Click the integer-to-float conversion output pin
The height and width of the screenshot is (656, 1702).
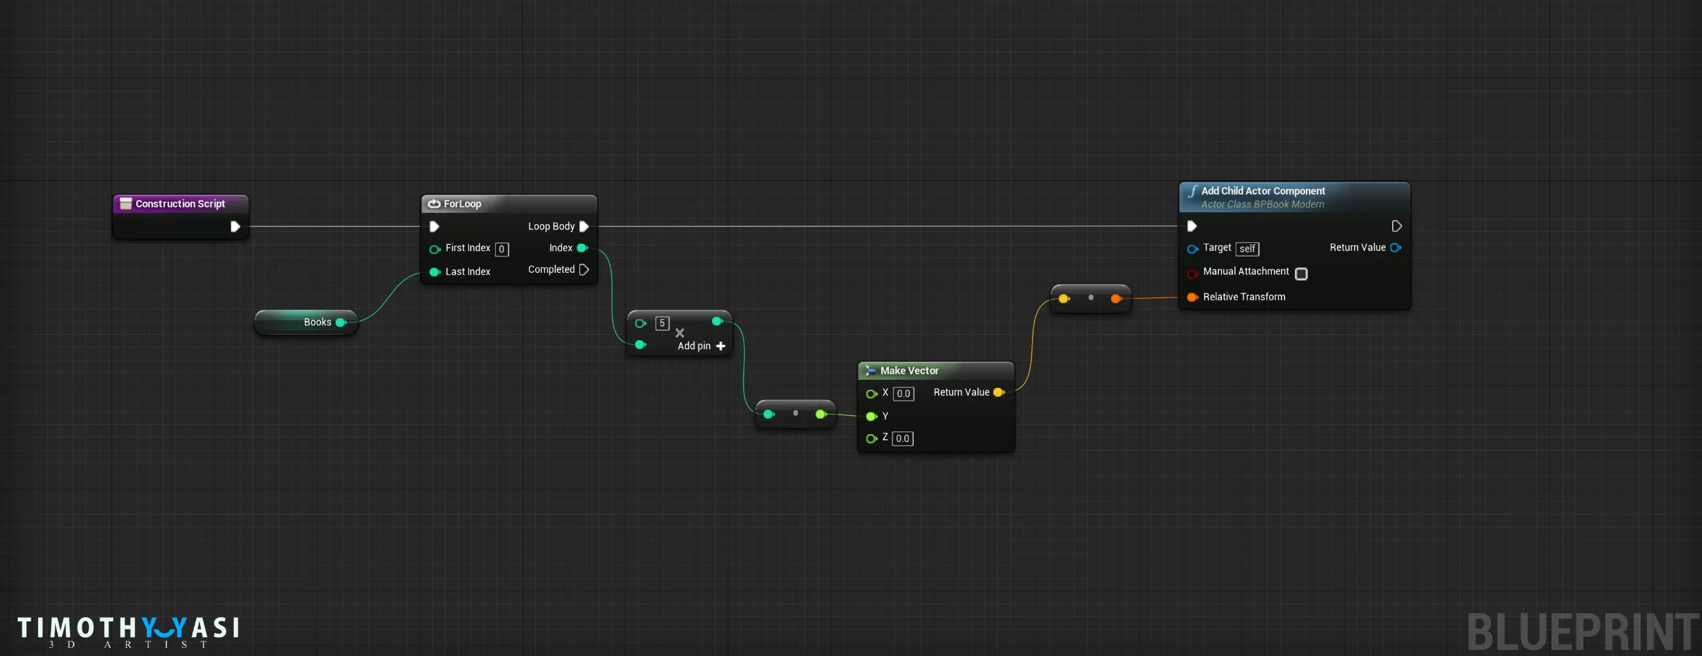tap(822, 414)
